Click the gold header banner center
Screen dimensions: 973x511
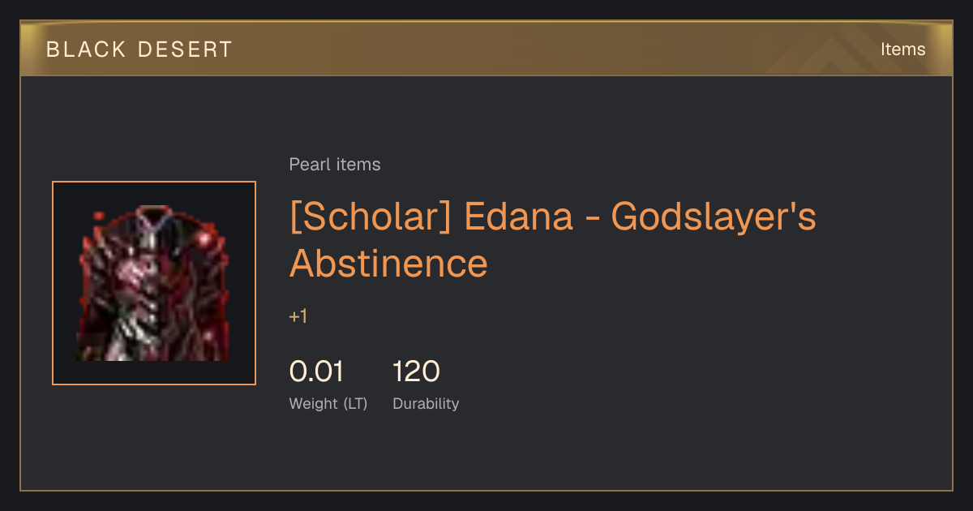click(x=486, y=49)
